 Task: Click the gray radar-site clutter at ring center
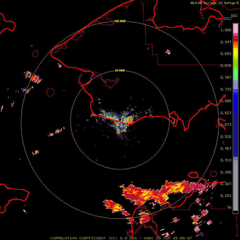[x=122, y=126]
